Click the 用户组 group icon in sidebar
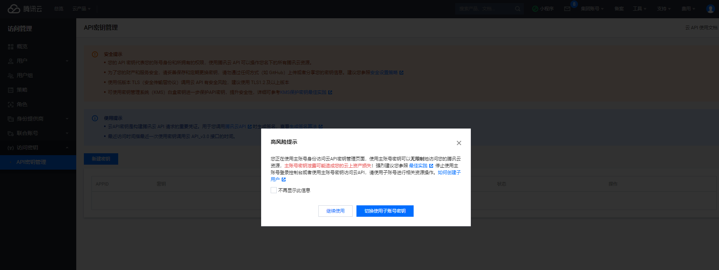Image resolution: width=719 pixels, height=270 pixels. (11, 76)
